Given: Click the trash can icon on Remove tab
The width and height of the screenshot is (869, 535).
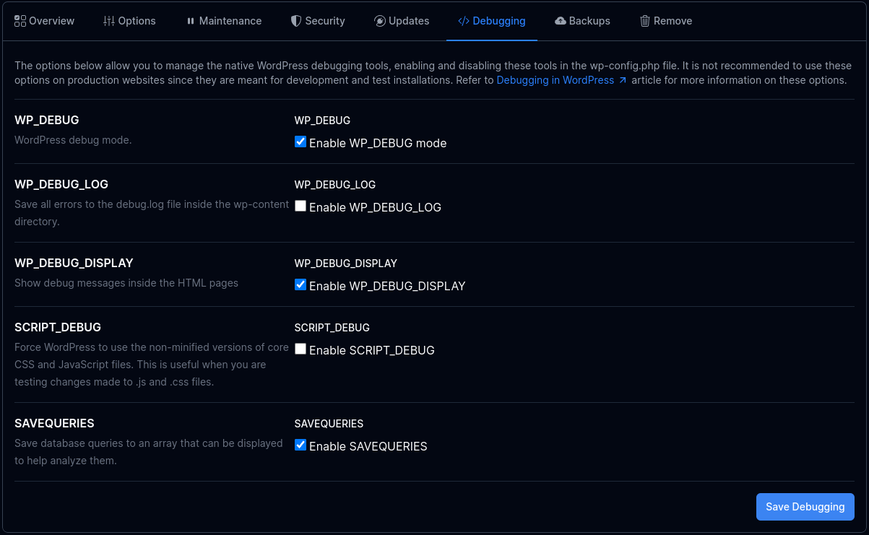Looking at the screenshot, I should (644, 21).
